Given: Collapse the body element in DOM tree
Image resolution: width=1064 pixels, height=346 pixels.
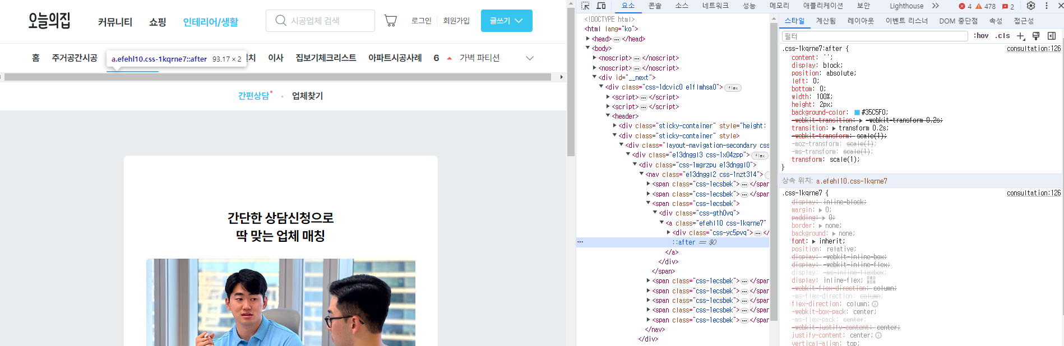Looking at the screenshot, I should [x=588, y=48].
